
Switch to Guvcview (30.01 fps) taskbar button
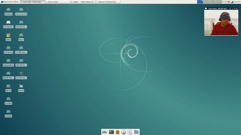(32, 2)
